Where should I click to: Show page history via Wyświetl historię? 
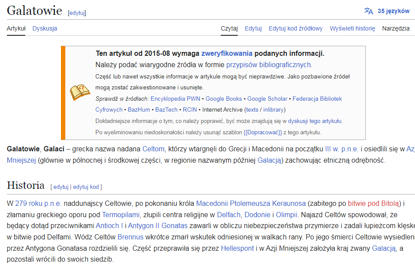click(352, 28)
